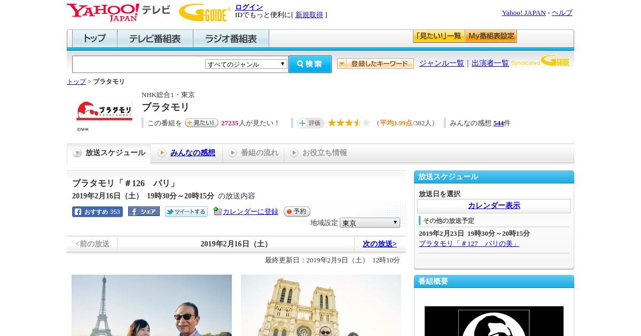This screenshot has width=641, height=336.
Task: Click the play icon beside みんなの感想
Action: pos(162,153)
